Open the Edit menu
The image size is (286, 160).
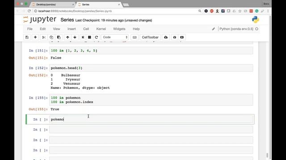coord(43,29)
